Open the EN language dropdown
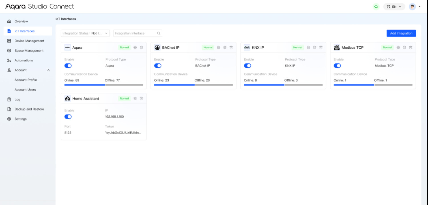Viewport: 428px width, 205px height. [394, 7]
